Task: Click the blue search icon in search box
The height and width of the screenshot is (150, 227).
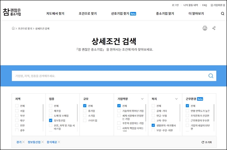Action: [x=211, y=76]
